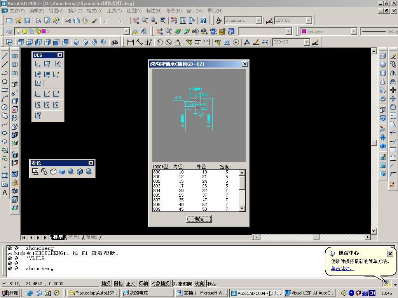The width and height of the screenshot is (398, 298).
Task: Switch to 文档 1 Microsoft Word taskbar button
Action: point(202,293)
